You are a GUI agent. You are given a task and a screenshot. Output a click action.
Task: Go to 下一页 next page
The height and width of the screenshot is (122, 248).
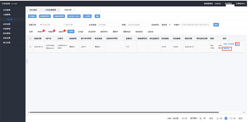(x=233, y=118)
